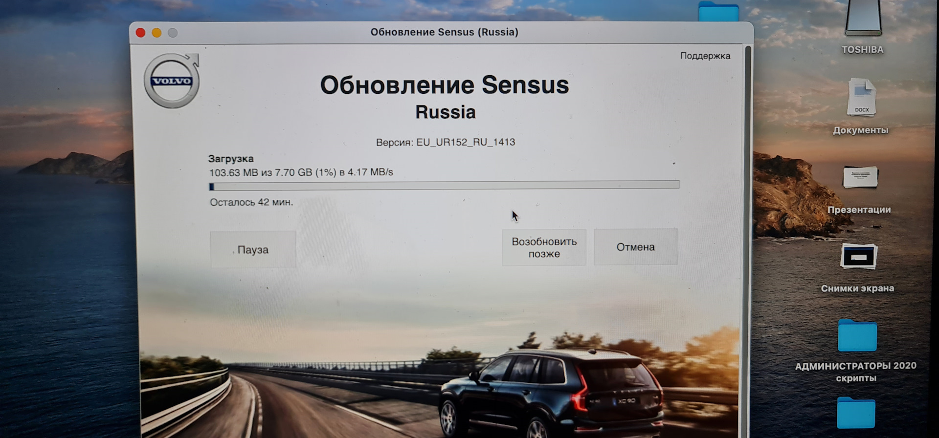Viewport: 939px width, 438px height.
Task: Click the window title Обновление Sensus (Russia)
Action: [x=444, y=32]
